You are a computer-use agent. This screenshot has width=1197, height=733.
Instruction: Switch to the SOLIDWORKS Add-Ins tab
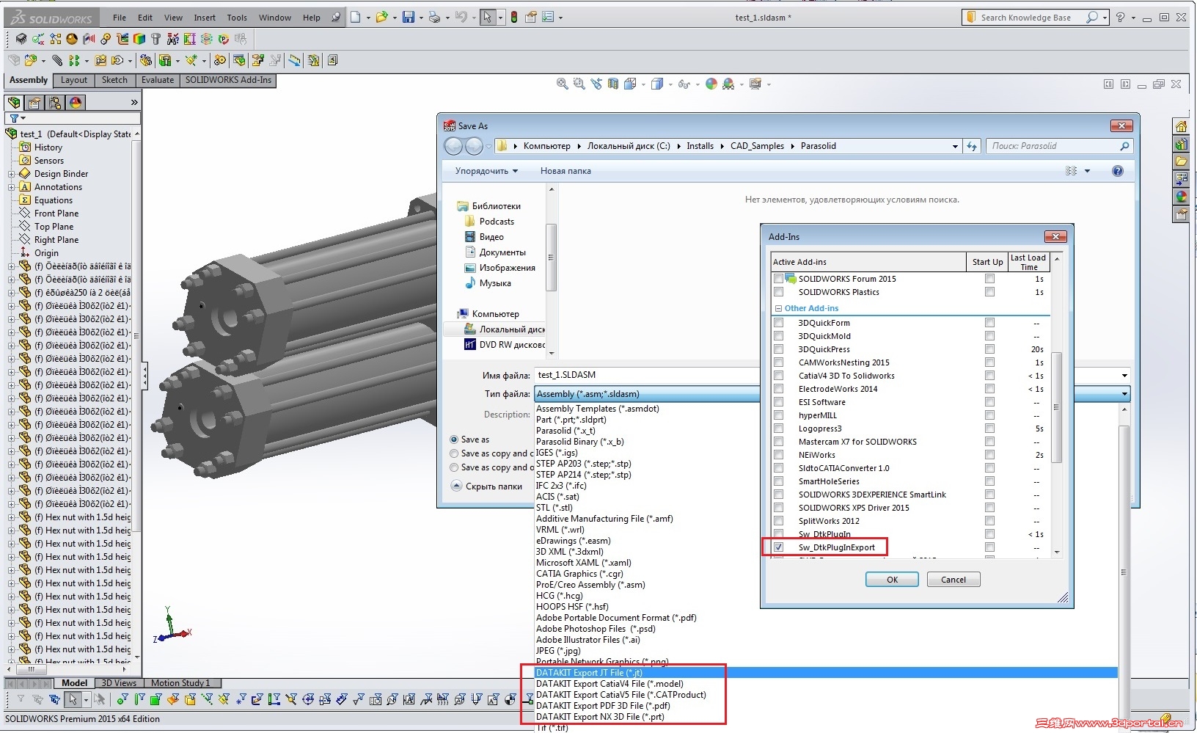(228, 80)
